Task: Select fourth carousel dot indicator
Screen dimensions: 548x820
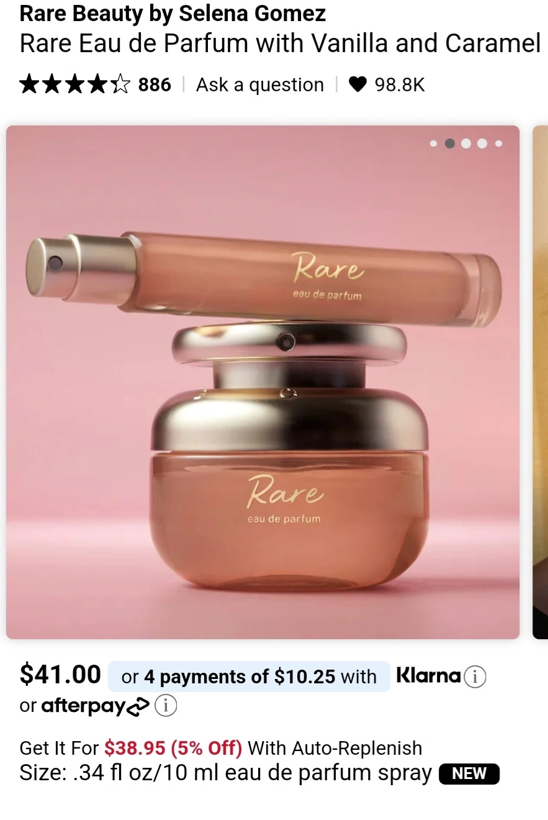Action: pyautogui.click(x=482, y=143)
